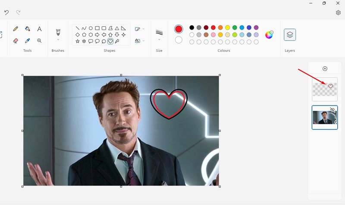
Task: Choose the Six-point star shape
Action: pos(84,41)
